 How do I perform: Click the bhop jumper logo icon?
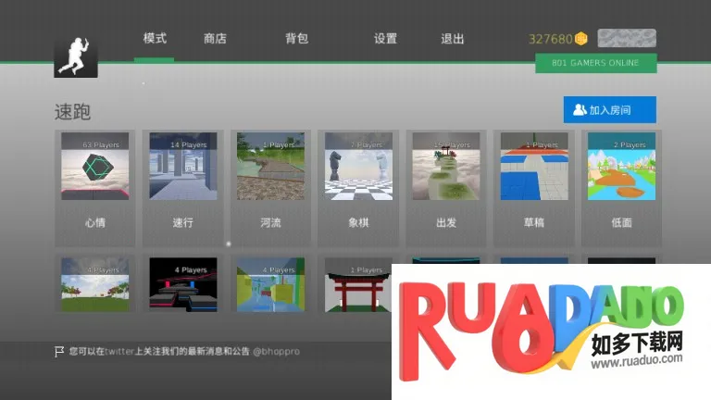(76, 56)
